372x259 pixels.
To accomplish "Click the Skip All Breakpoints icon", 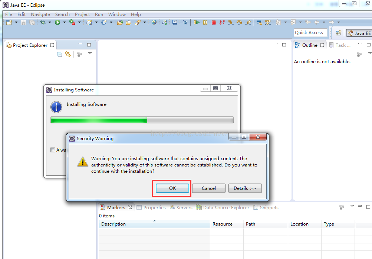I will click(x=185, y=23).
